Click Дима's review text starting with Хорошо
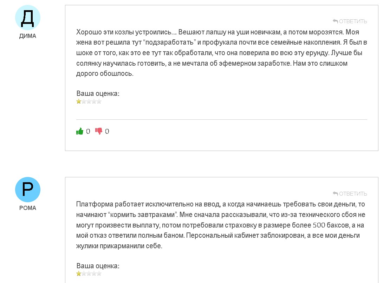The image size is (383, 283). [222, 53]
